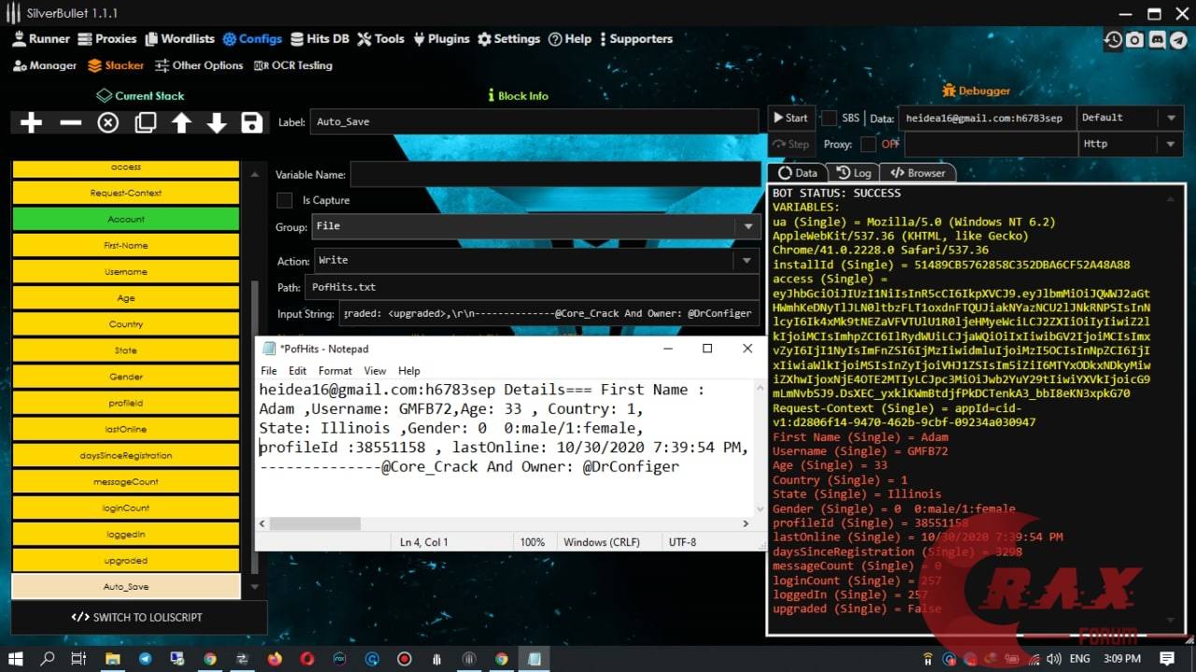Open the Wordlists tab
Screen dimensions: 1196x672
click(x=178, y=38)
